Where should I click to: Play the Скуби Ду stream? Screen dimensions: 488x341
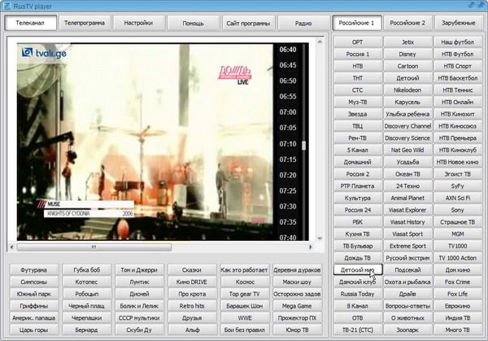click(x=139, y=330)
